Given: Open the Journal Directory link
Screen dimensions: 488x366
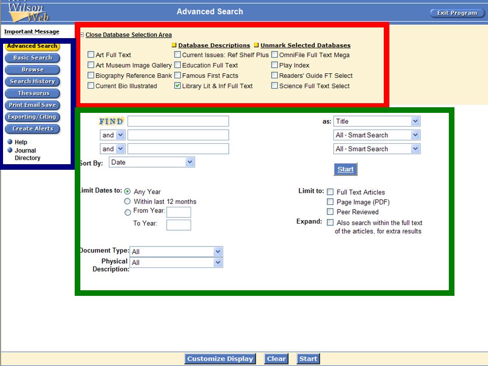Looking at the screenshot, I should coord(27,154).
